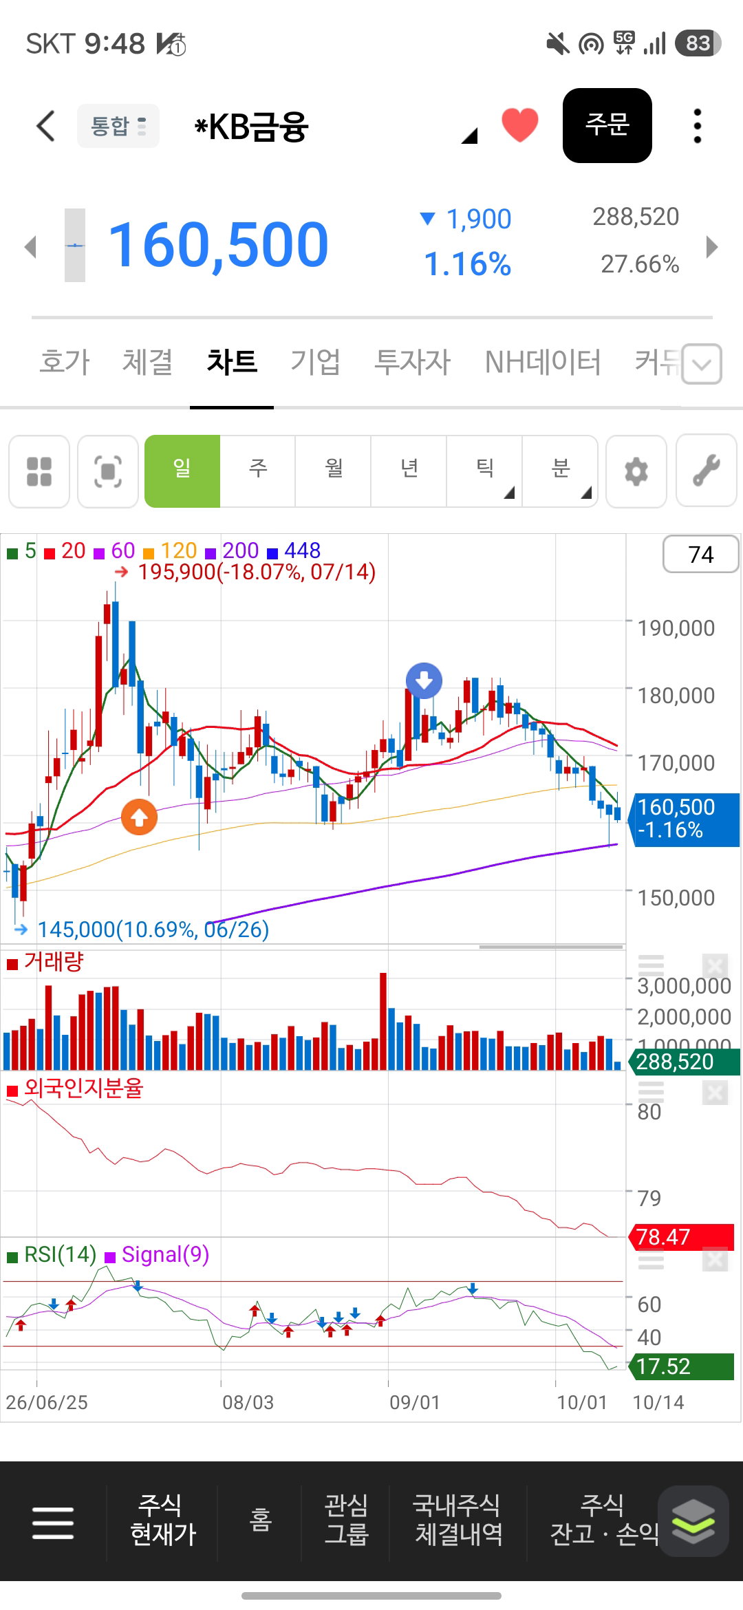Close the 거래량 volume panel
Screen dimensions: 743x1610
tap(715, 965)
